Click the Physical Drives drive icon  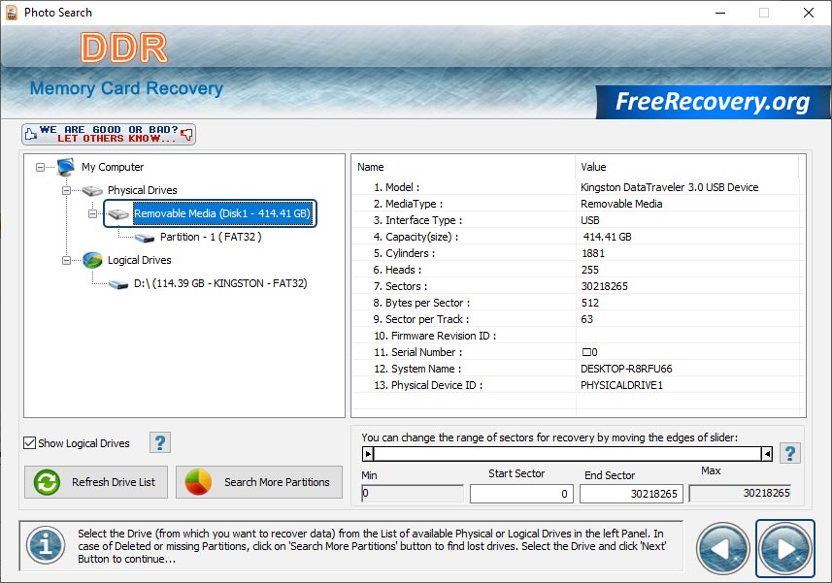[92, 190]
